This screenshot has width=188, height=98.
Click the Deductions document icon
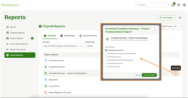coord(46,80)
